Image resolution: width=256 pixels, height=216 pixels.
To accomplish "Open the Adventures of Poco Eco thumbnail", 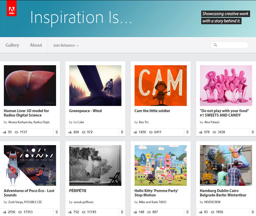I will click(x=30, y=165).
